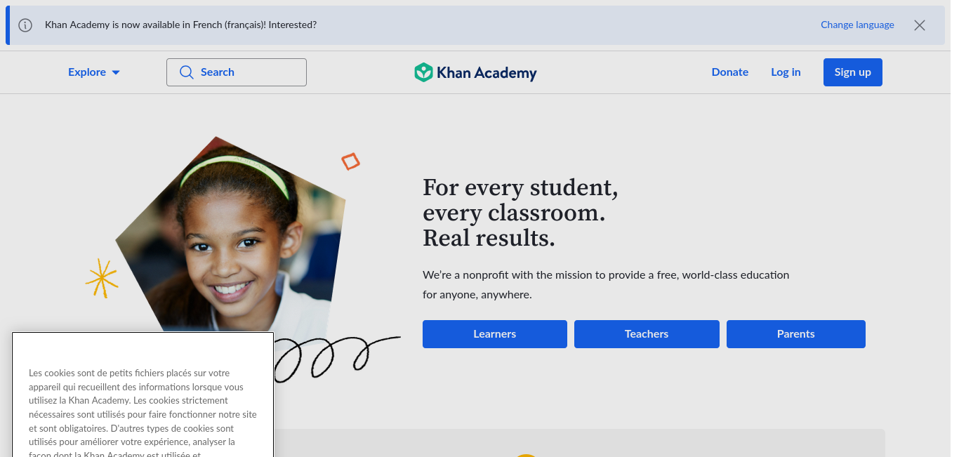
Task: Open the Explore dropdown menu
Action: [x=94, y=72]
